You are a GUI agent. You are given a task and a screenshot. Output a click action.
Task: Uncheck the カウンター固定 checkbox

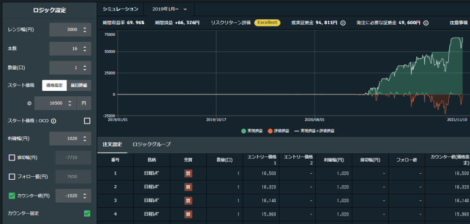[87, 214]
